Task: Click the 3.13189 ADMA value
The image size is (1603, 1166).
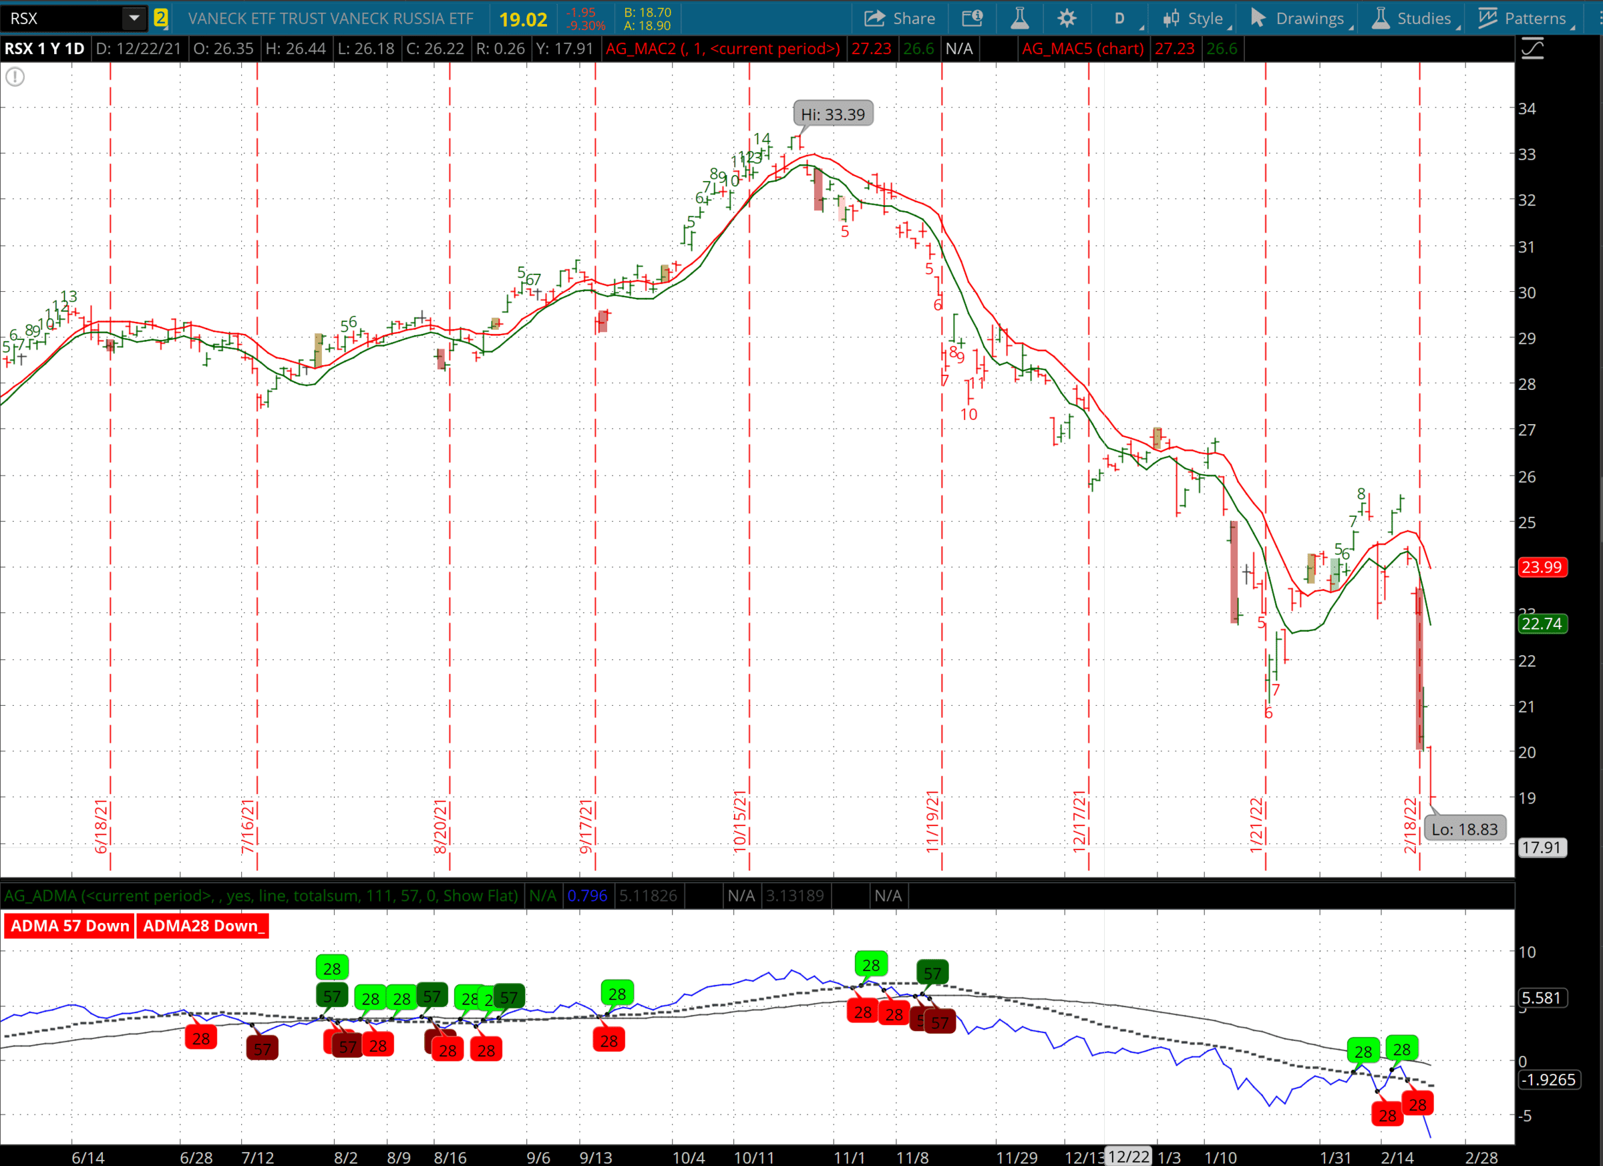Action: coord(795,896)
